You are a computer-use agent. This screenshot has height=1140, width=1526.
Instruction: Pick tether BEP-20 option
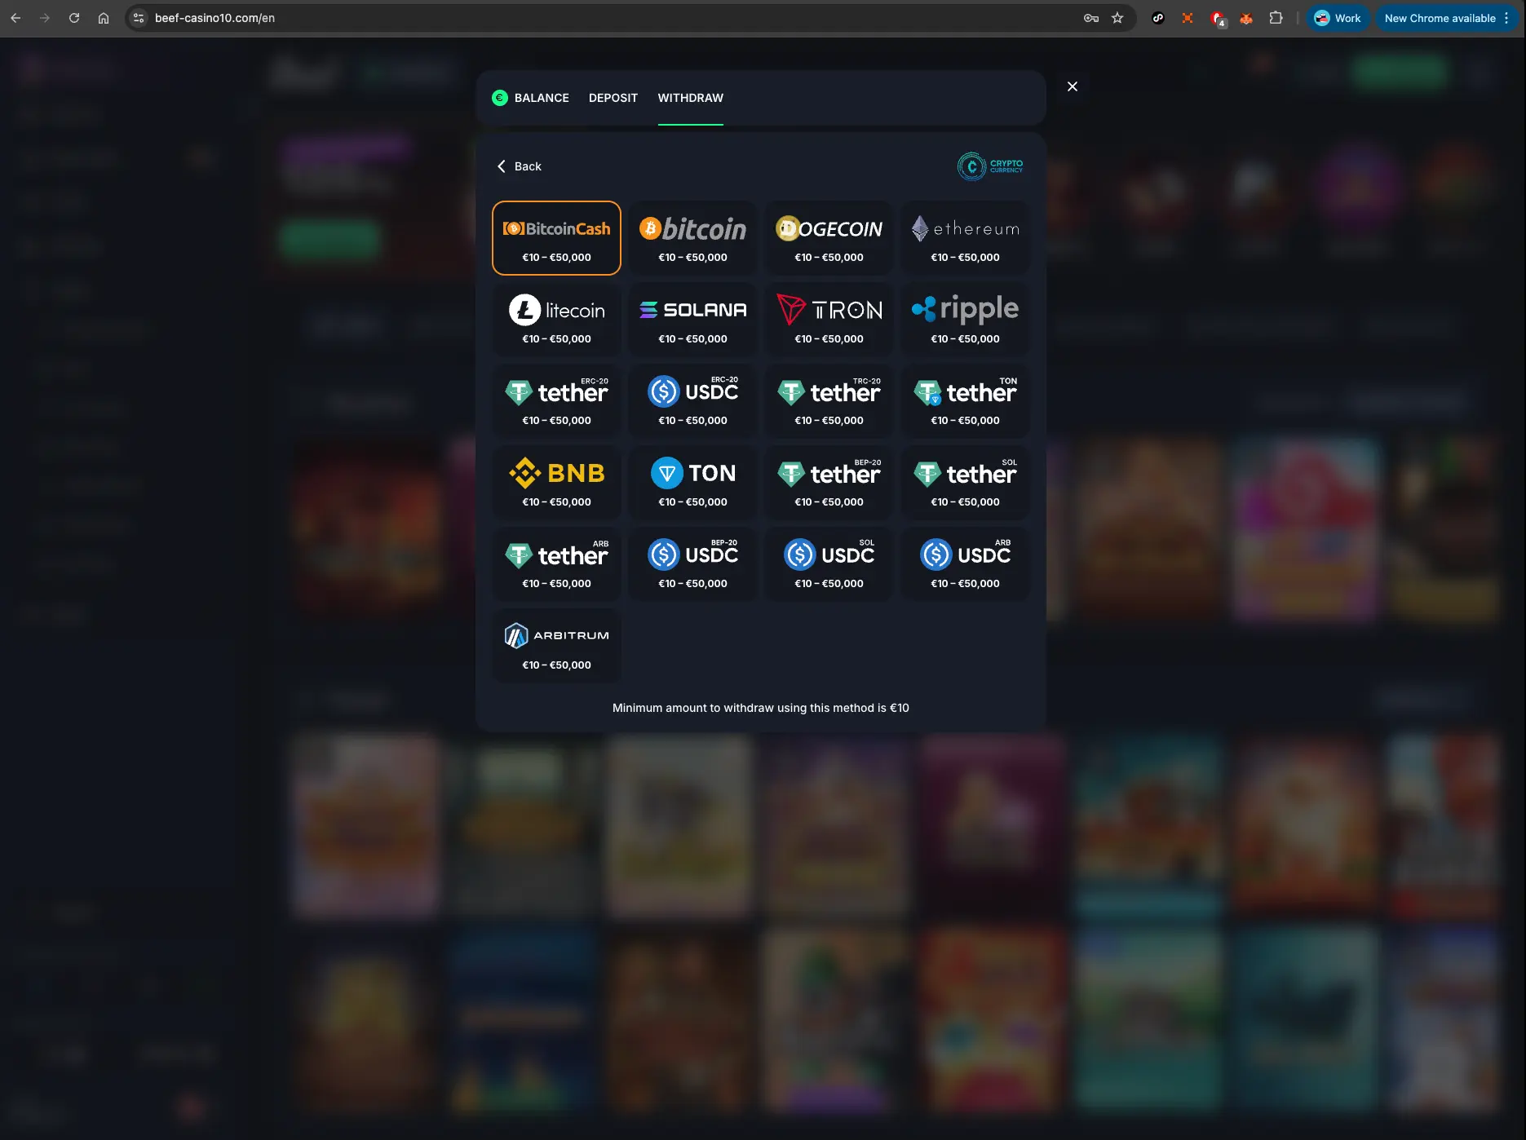coord(829,483)
